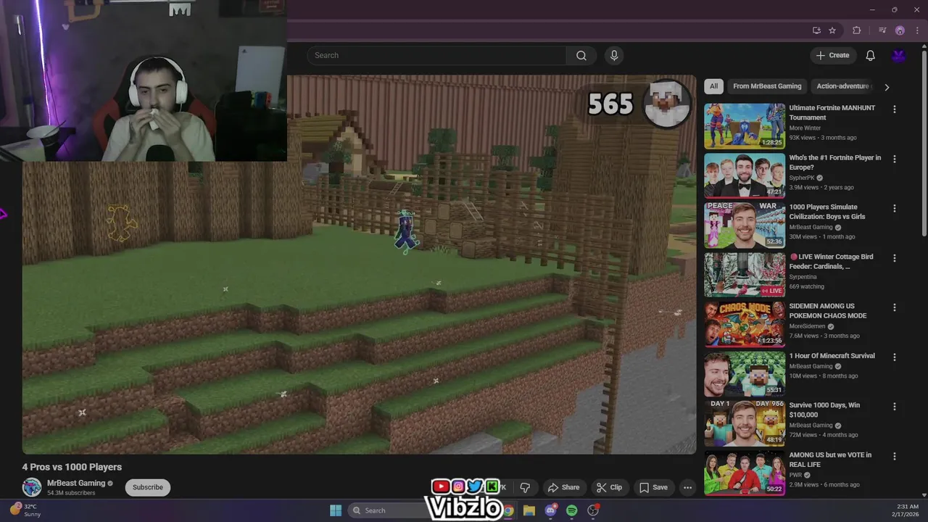Image resolution: width=928 pixels, height=522 pixels.
Task: Dislike the video with thumbs-down icon
Action: [x=525, y=487]
